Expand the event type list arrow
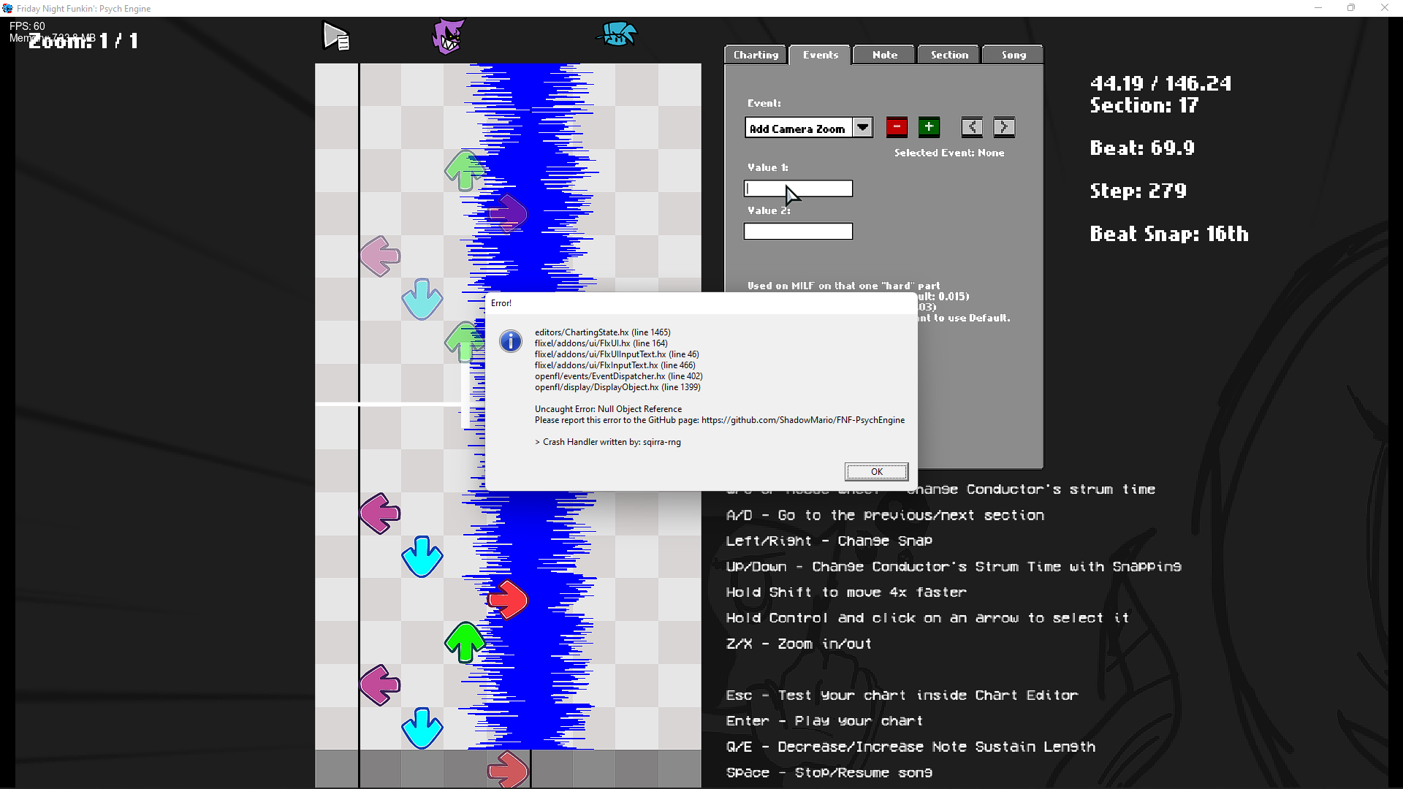 click(x=863, y=127)
